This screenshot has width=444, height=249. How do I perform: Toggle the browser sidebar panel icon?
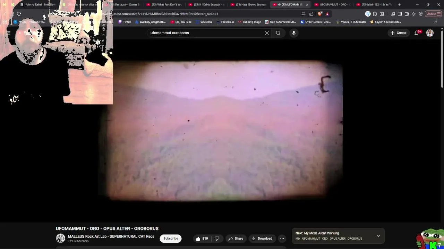click(400, 14)
